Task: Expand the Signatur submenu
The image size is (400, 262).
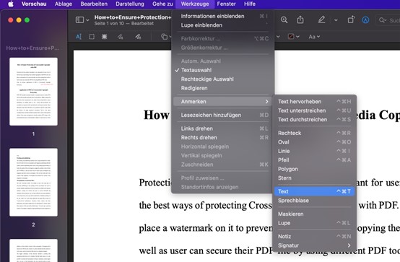Action: tap(314, 245)
